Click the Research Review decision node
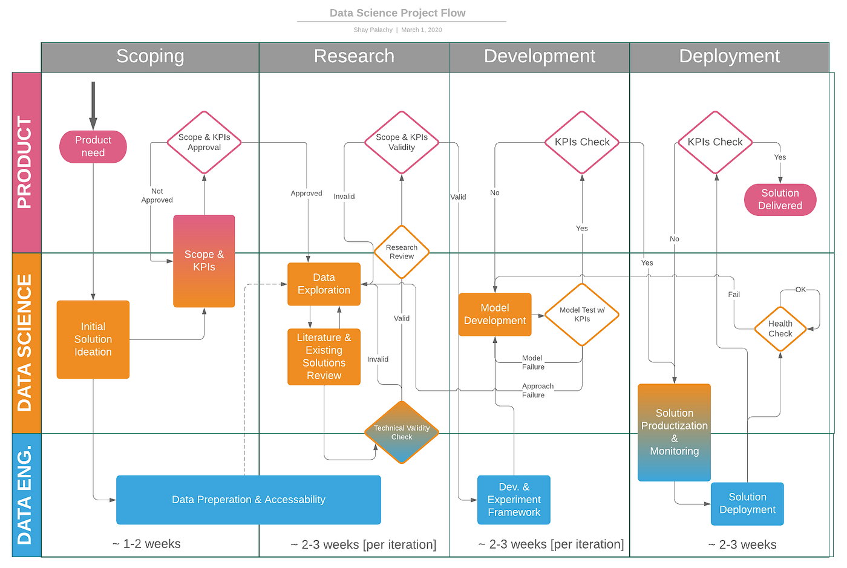 tap(401, 252)
